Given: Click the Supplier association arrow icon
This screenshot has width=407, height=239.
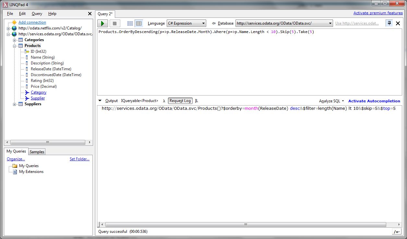Looking at the screenshot, I should pyautogui.click(x=27, y=98).
